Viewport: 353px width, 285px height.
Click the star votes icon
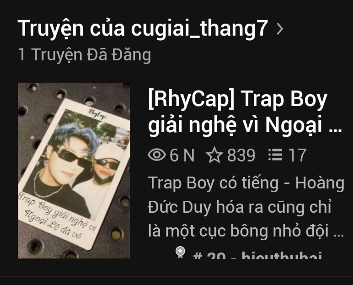coord(214,155)
